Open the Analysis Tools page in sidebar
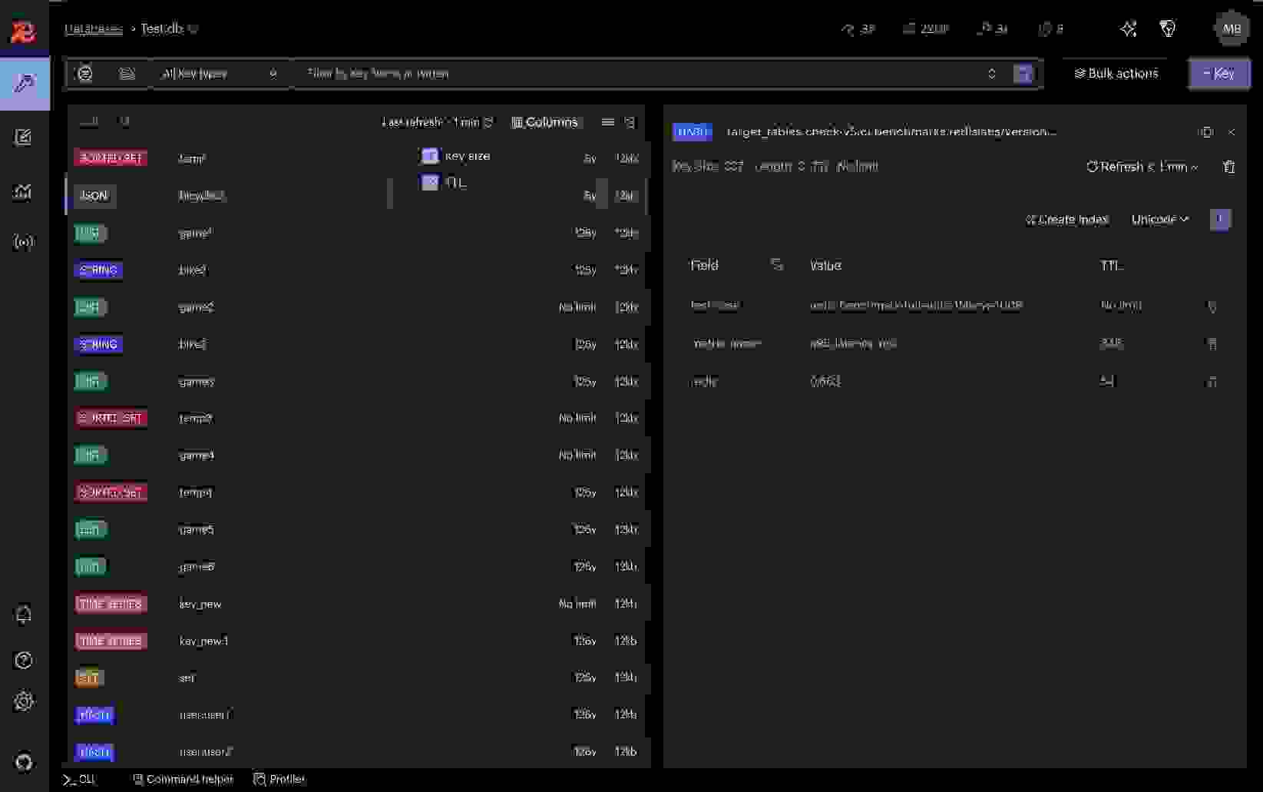Viewport: 1263px width, 792px height. click(24, 191)
